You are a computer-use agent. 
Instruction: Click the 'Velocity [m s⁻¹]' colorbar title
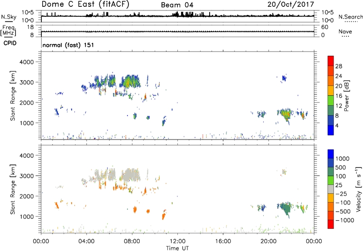pyautogui.click(x=358, y=189)
